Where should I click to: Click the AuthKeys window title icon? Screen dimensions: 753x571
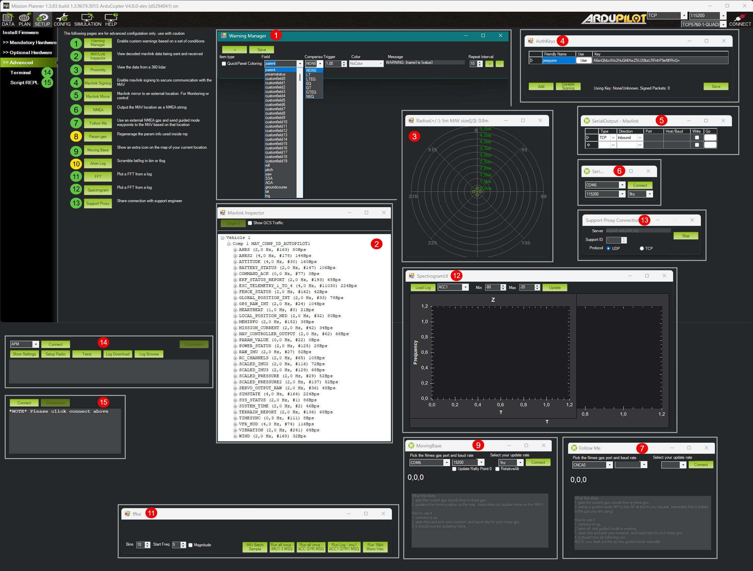coord(530,41)
